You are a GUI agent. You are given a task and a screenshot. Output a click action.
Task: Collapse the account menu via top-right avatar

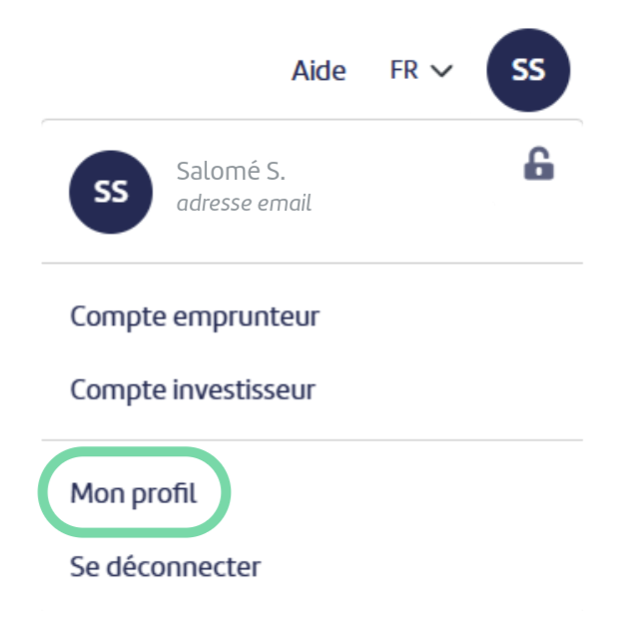coord(528,70)
